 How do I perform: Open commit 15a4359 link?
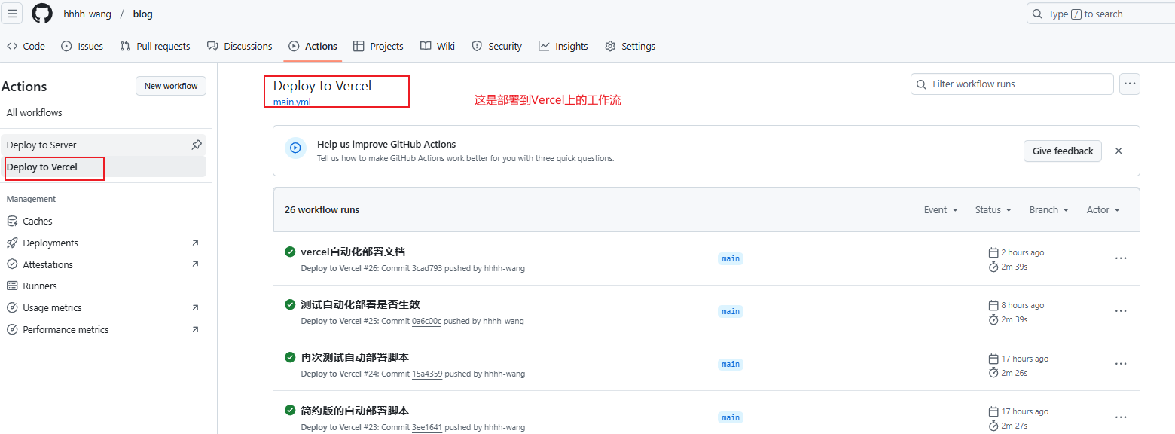(x=427, y=374)
